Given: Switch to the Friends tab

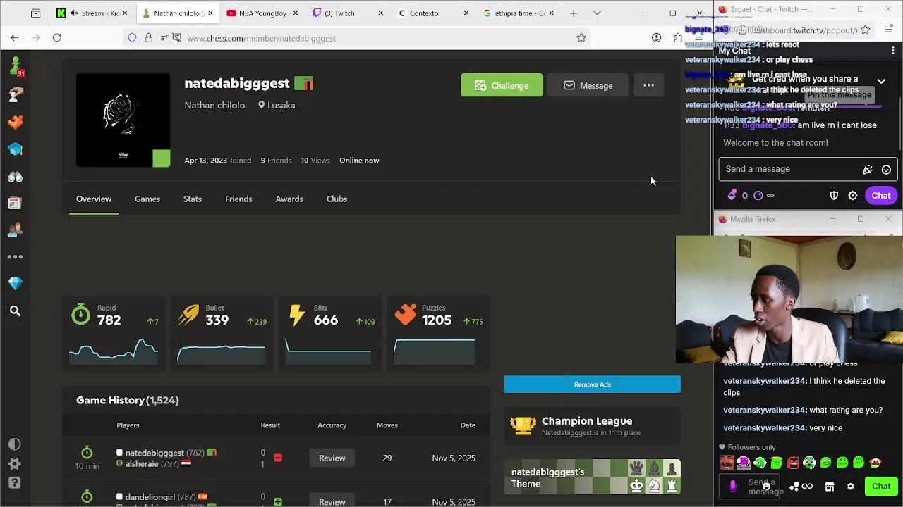Looking at the screenshot, I should click(x=238, y=199).
